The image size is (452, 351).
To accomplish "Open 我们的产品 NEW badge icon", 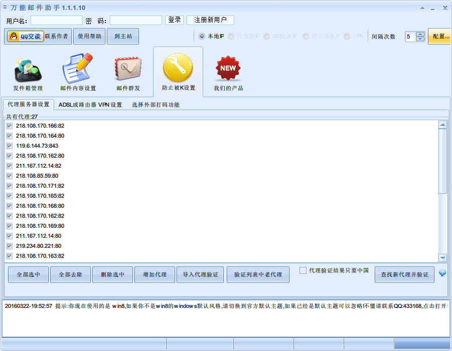I will pyautogui.click(x=228, y=69).
